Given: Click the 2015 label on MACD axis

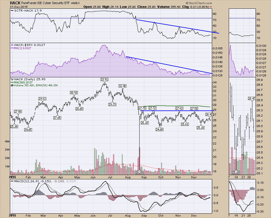Looking at the screenshot, I should (x=13, y=215).
